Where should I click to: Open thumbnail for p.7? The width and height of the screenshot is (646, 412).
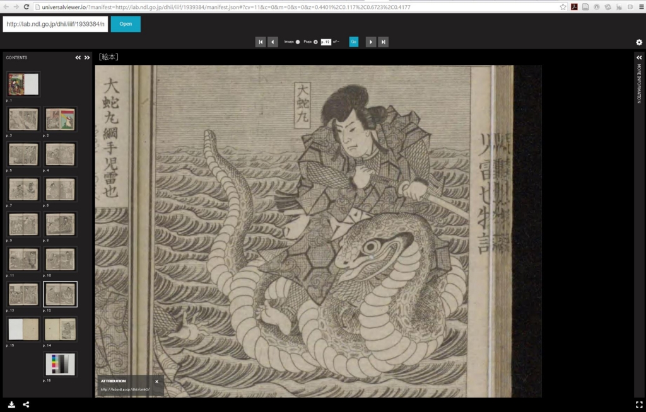pos(23,189)
